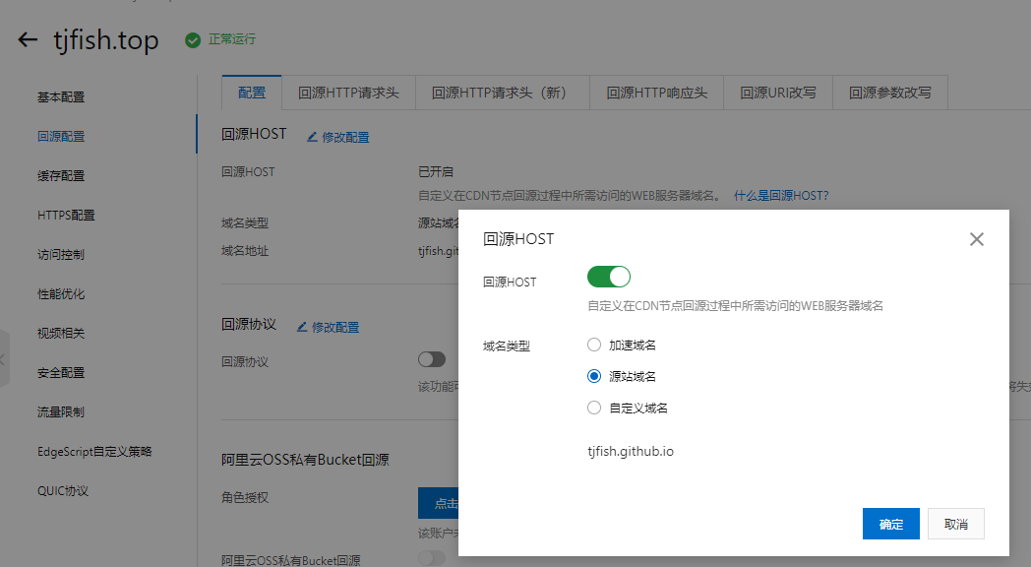The height and width of the screenshot is (567, 1031).
Task: Toggle 阿里云OSS私有Bucket回源 switch
Action: (x=431, y=558)
